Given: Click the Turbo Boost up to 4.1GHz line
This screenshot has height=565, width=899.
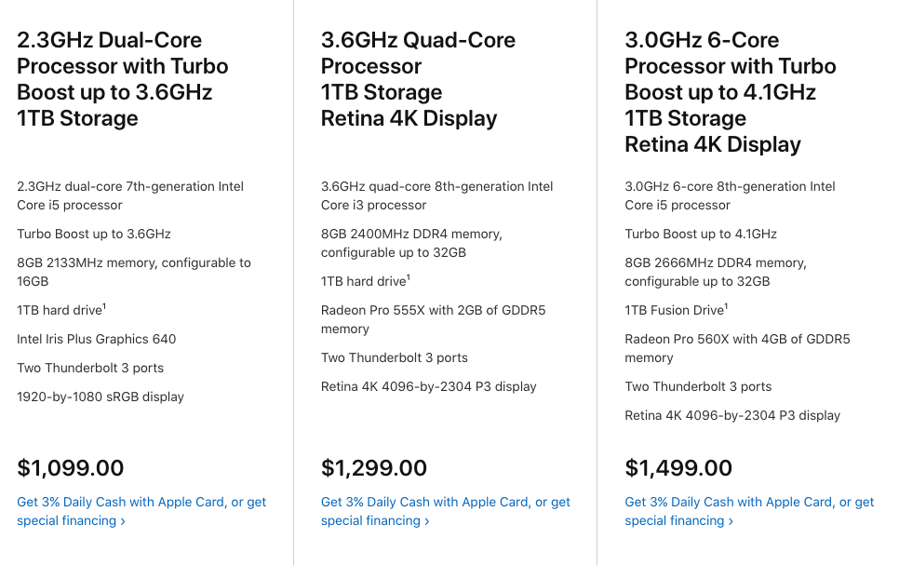Looking at the screenshot, I should coord(701,234).
